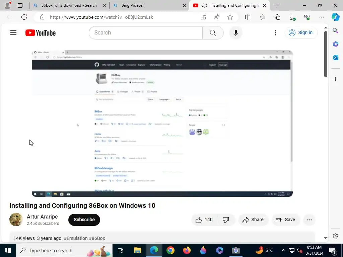Open a new browser tab
This screenshot has height=257, width=343.
pos(277,5)
